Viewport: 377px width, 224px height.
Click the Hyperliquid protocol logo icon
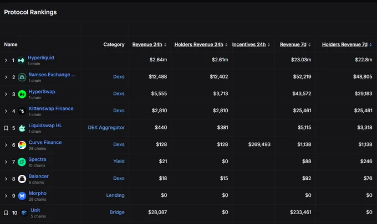(x=21, y=60)
